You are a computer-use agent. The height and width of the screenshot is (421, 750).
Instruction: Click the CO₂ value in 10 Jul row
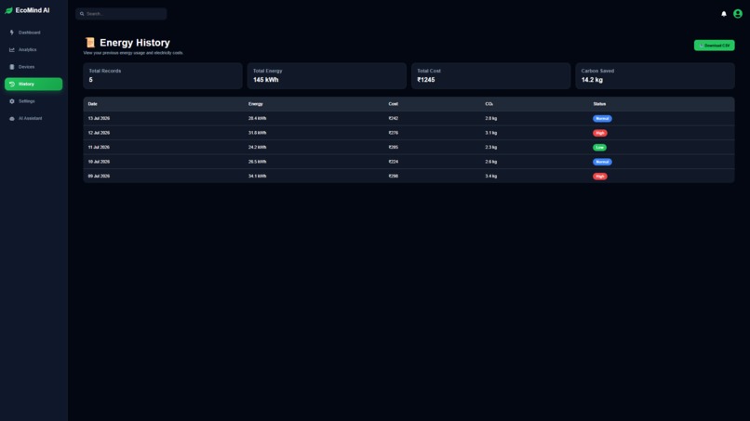[x=490, y=162]
